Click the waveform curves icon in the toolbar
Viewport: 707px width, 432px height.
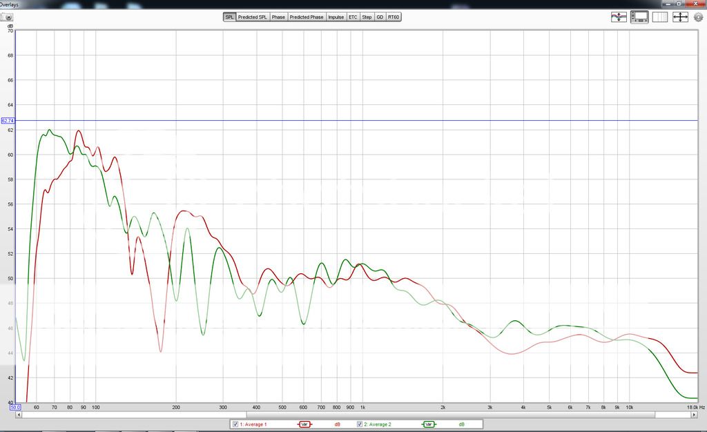[x=619, y=17]
